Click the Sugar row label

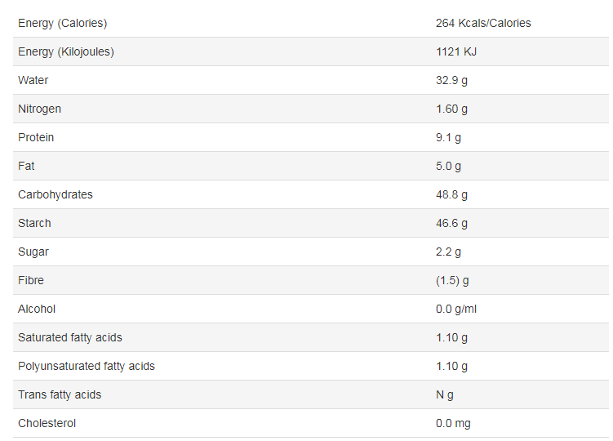tap(33, 252)
